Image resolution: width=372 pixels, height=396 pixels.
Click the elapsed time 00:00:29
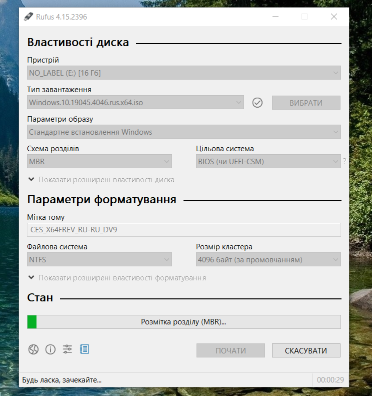coord(330,380)
